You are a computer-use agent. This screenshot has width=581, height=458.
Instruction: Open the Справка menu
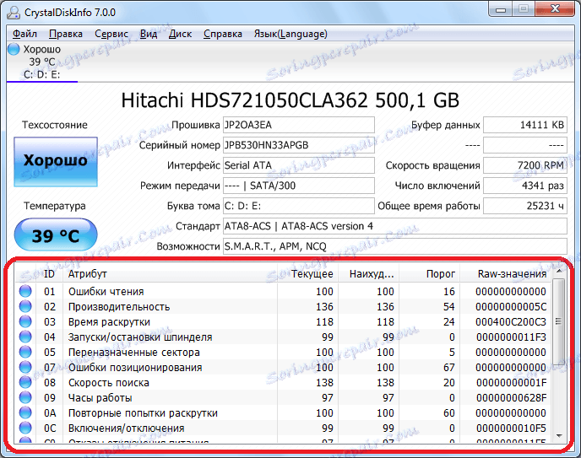click(x=223, y=34)
